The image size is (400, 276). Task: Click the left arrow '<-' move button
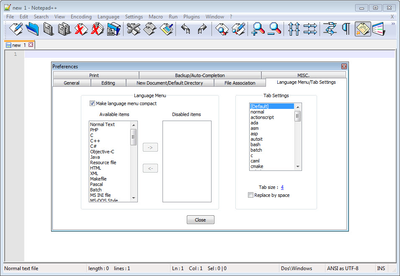click(150, 168)
